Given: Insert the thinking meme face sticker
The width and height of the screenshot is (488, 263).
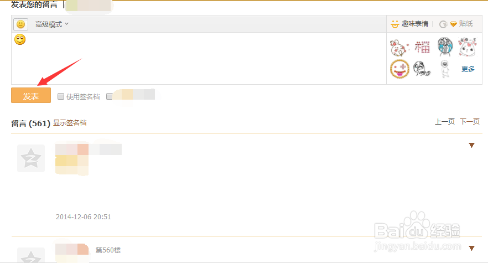Looking at the screenshot, I should (422, 69).
